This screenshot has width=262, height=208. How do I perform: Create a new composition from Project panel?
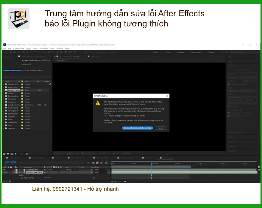(12, 154)
